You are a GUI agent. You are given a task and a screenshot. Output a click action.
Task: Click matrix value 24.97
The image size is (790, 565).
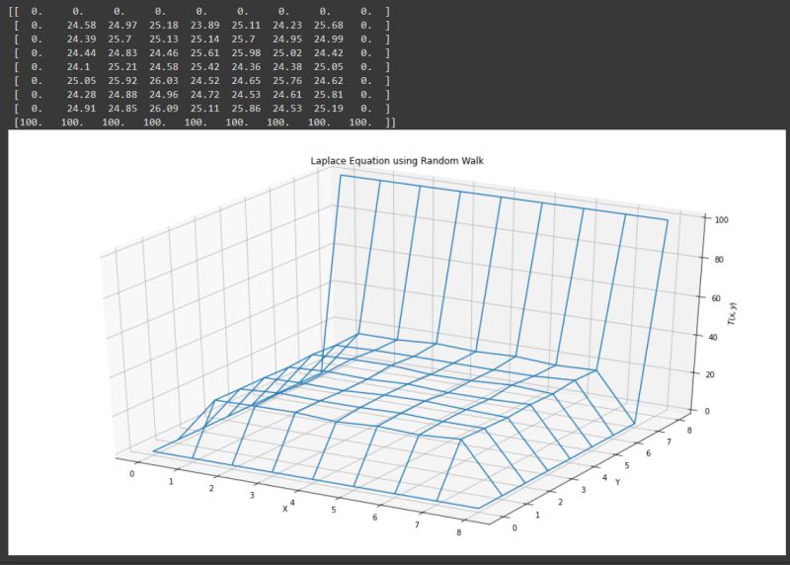[x=122, y=26]
